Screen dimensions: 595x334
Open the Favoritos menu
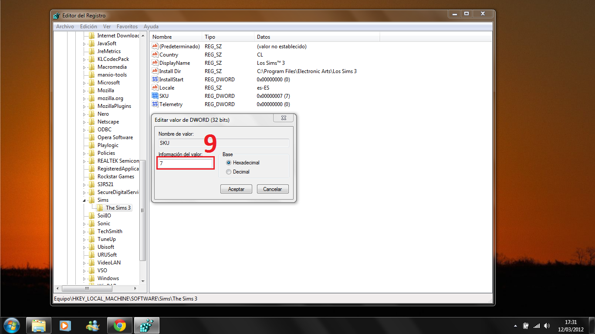pos(127,27)
